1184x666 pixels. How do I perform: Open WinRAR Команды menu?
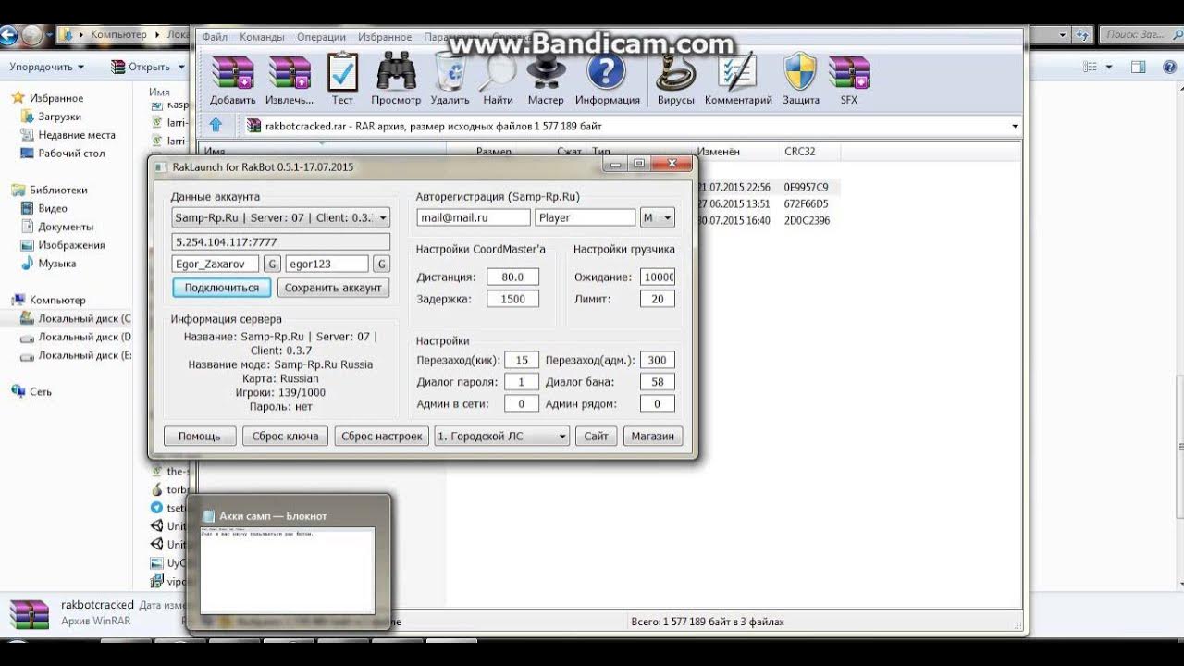coord(262,37)
